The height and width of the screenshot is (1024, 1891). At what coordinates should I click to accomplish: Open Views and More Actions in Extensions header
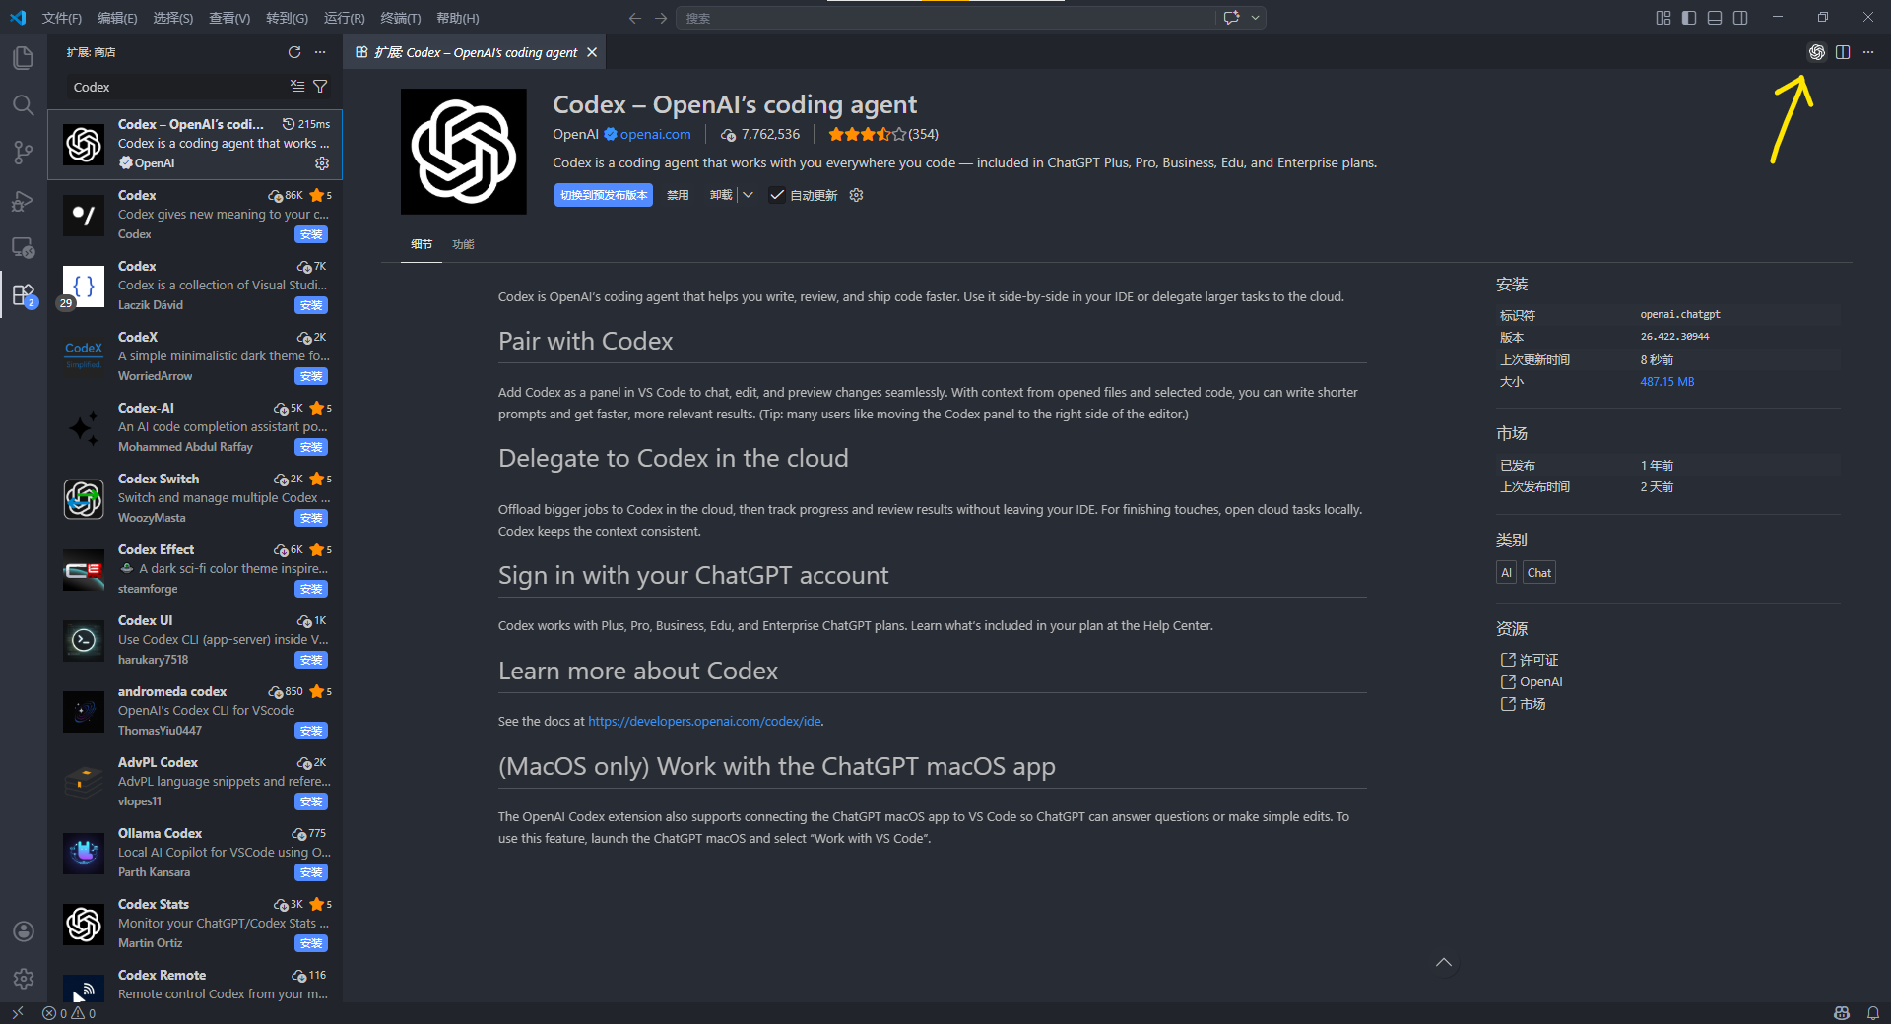(320, 52)
